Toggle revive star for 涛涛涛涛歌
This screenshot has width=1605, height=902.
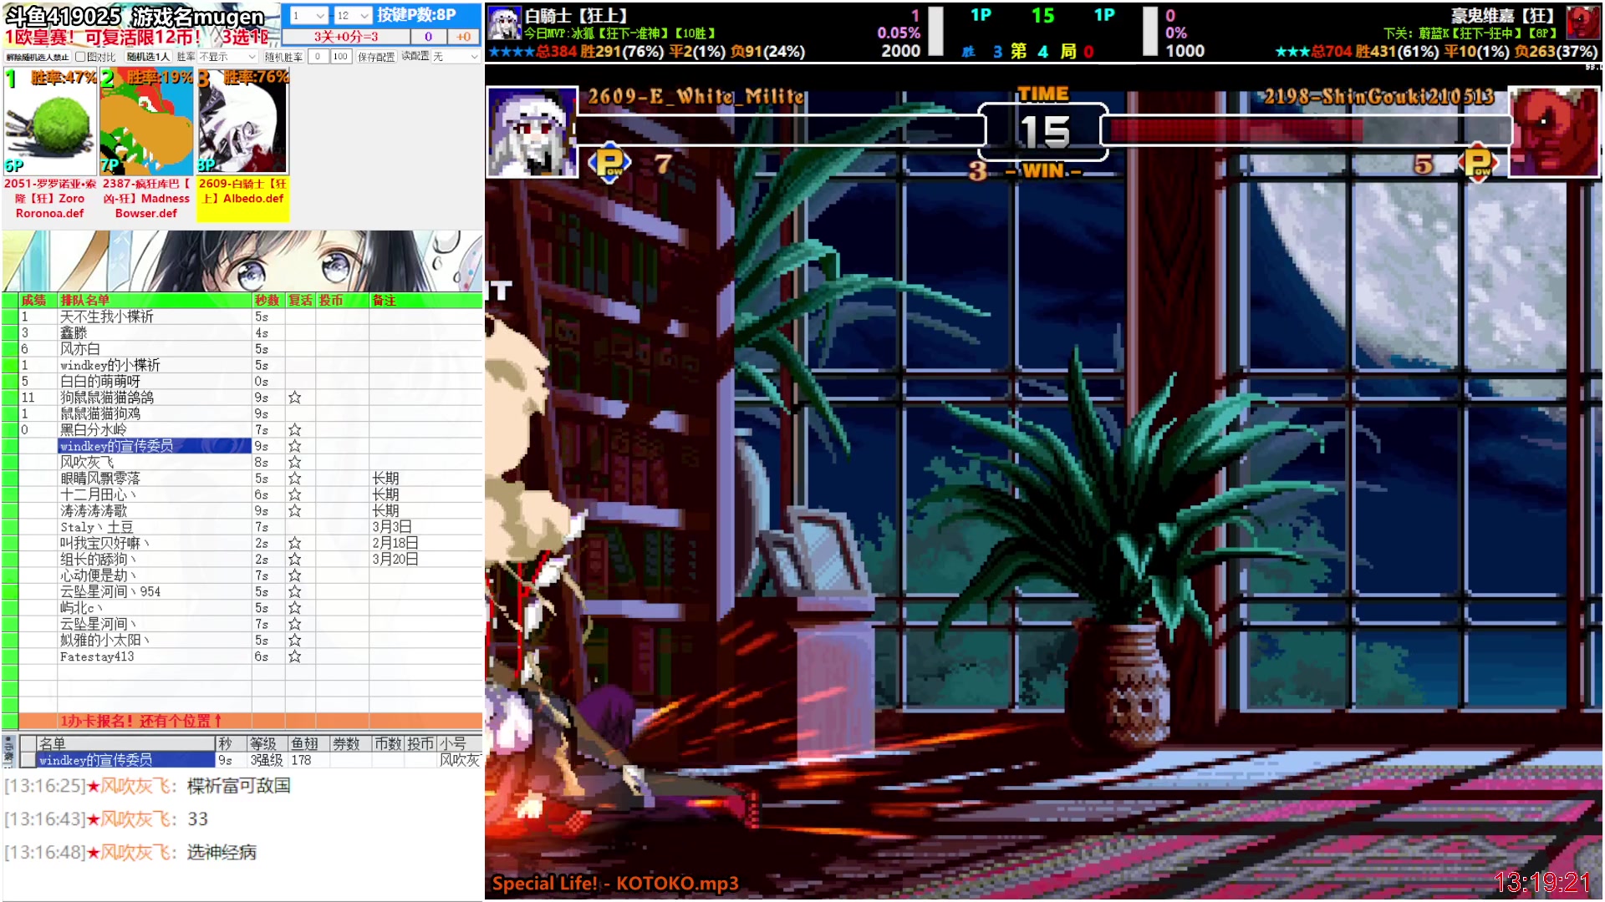(294, 510)
